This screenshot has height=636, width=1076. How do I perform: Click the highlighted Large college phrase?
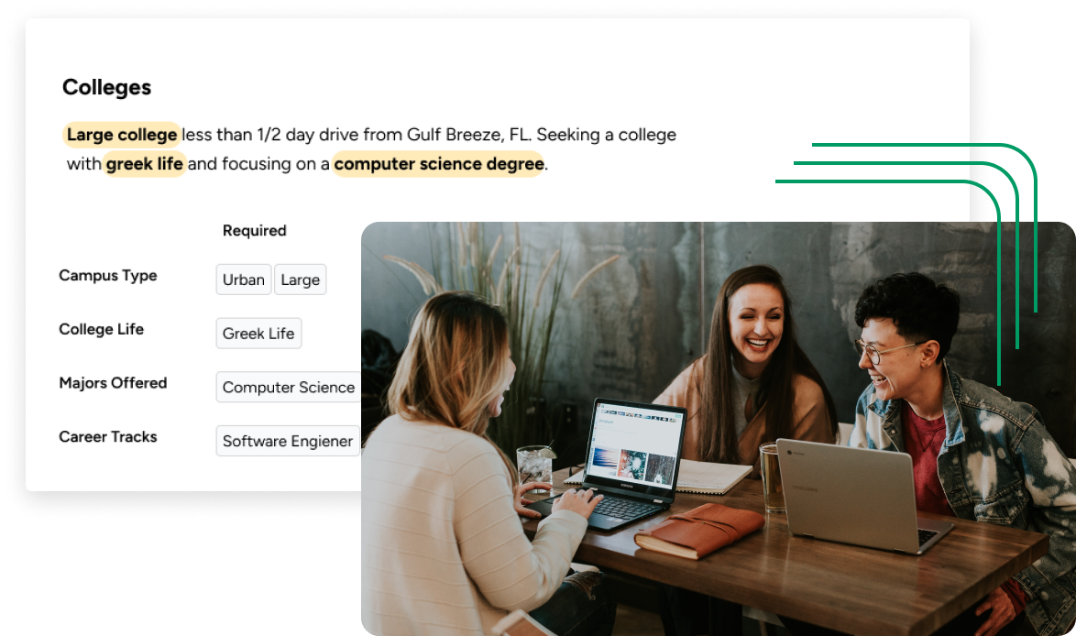coord(122,135)
